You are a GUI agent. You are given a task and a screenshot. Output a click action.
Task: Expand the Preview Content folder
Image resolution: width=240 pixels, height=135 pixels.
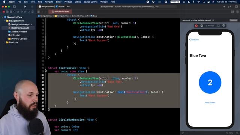(7, 39)
